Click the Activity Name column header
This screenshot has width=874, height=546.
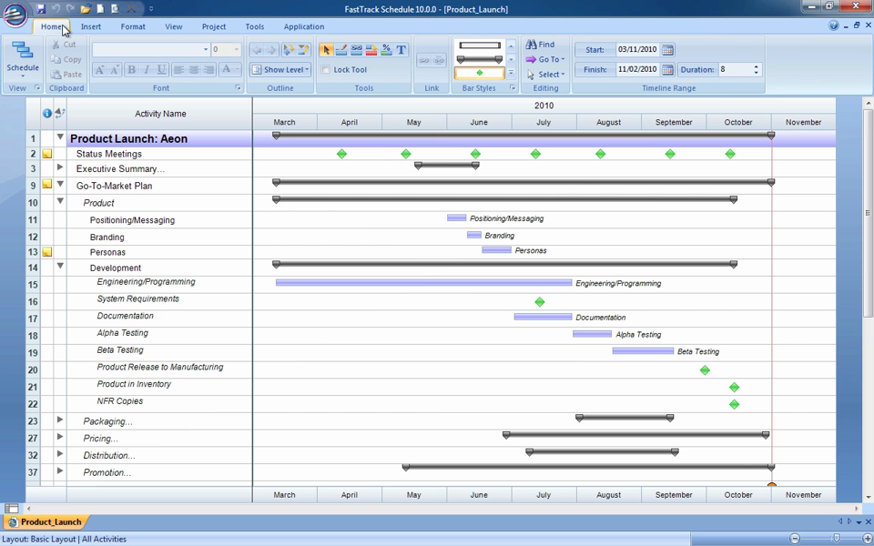[x=160, y=114]
